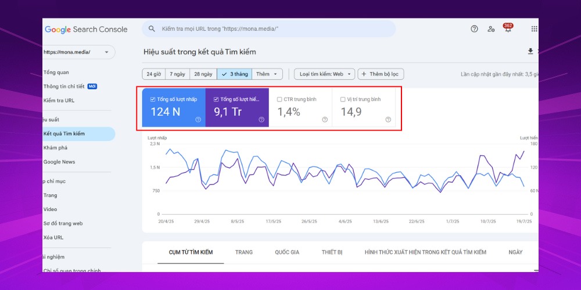Click the search magnifier icon
Image resolution: width=581 pixels, height=290 pixels.
coord(152,29)
